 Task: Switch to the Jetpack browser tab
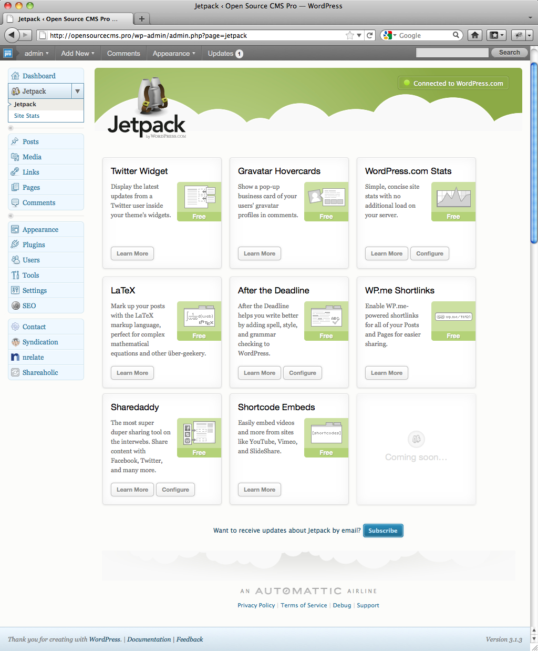coord(67,19)
